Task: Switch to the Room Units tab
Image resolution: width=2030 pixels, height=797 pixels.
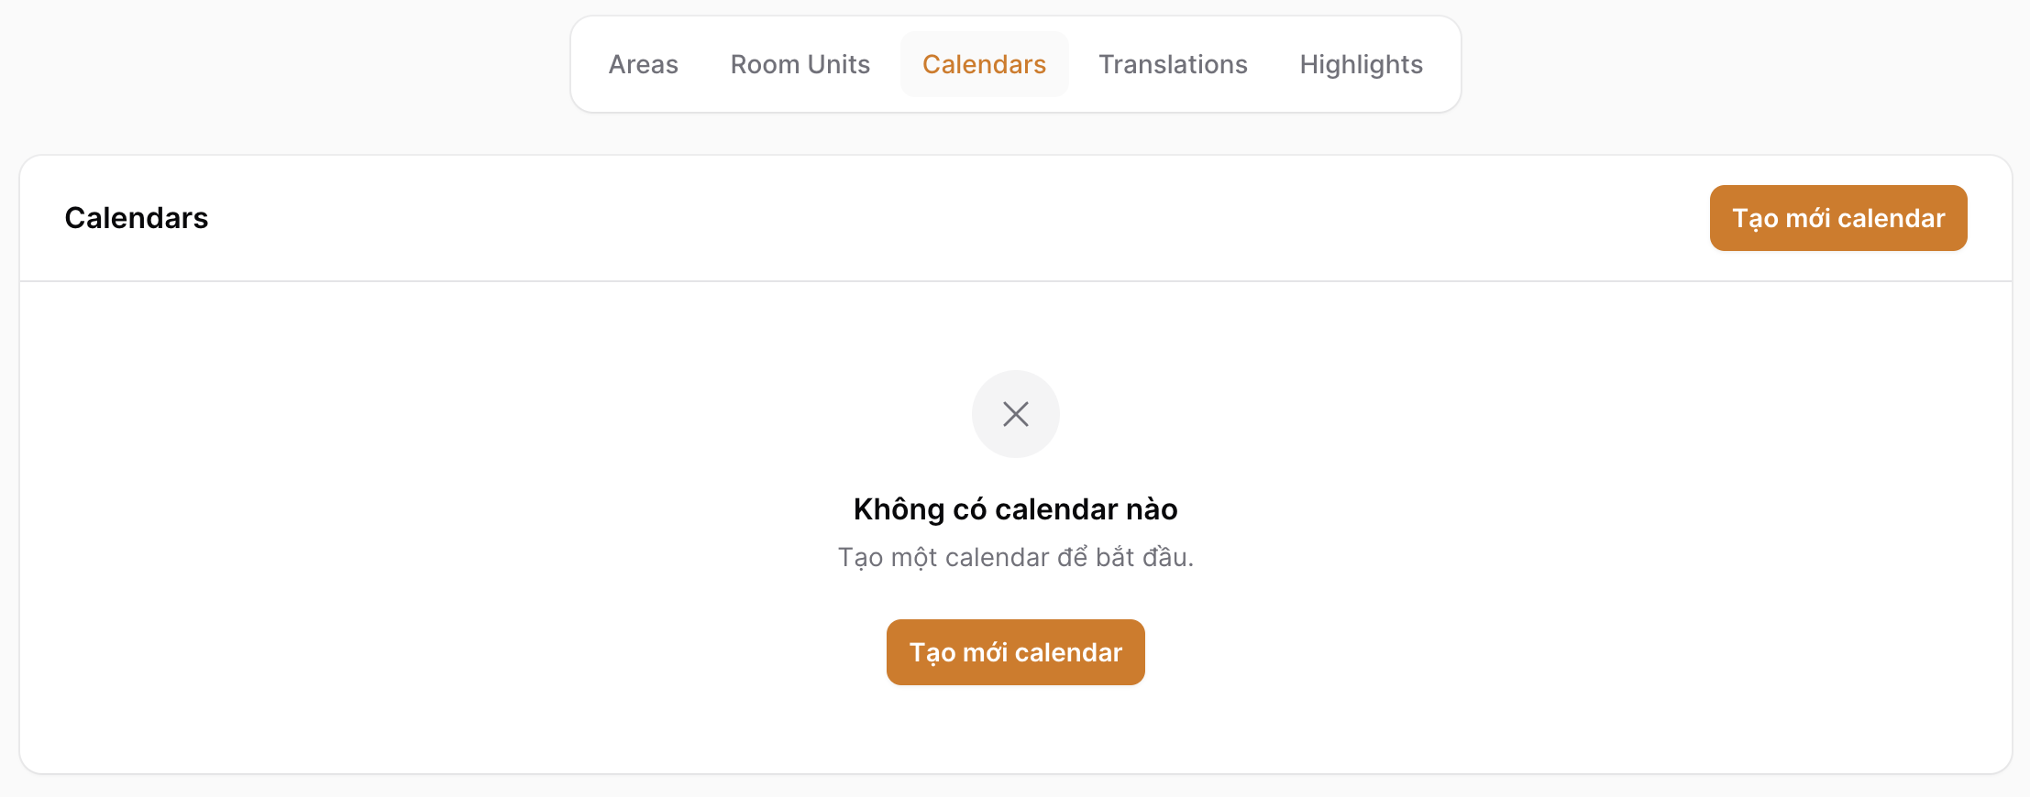Action: [x=800, y=64]
